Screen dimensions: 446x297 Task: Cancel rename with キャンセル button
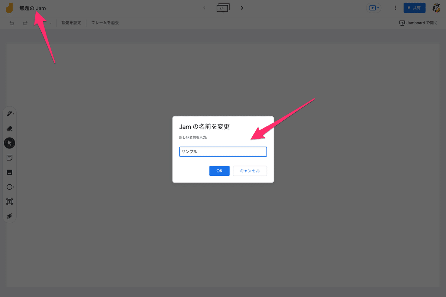tap(250, 171)
